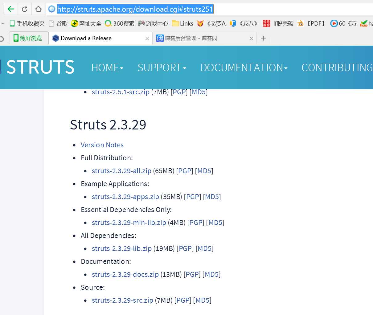The height and width of the screenshot is (315, 373).
Task: Open the CONTRIBUTING menu
Action: (x=337, y=67)
